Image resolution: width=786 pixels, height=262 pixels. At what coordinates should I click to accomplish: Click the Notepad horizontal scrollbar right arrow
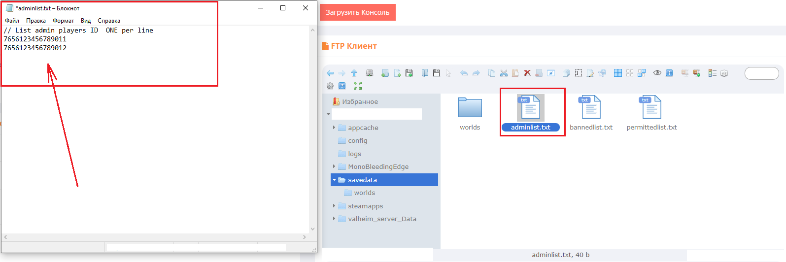pyautogui.click(x=305, y=237)
